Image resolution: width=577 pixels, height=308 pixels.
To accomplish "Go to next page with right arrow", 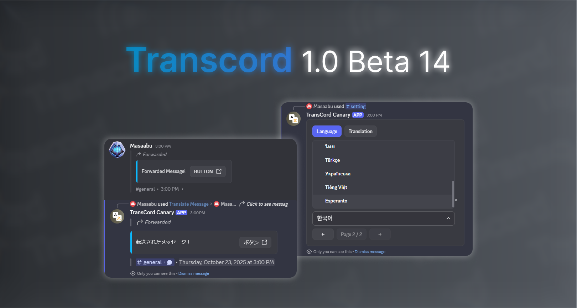I will point(380,234).
